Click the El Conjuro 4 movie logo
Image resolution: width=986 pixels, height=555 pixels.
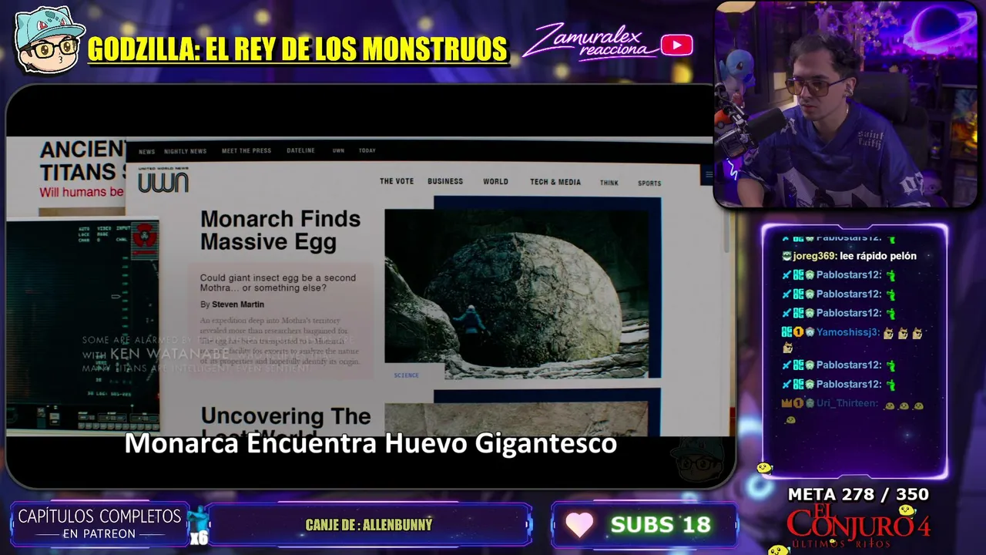pyautogui.click(x=858, y=526)
